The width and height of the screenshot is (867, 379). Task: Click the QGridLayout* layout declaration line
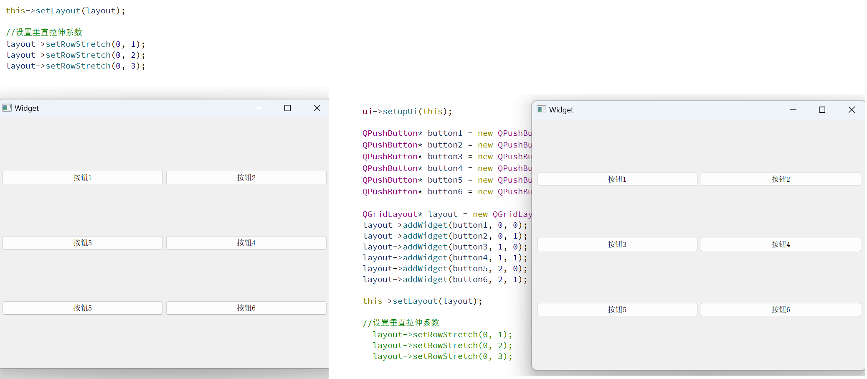tap(447, 214)
